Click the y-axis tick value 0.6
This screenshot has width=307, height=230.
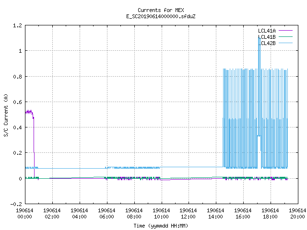click(x=17, y=102)
